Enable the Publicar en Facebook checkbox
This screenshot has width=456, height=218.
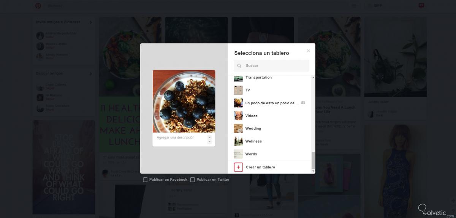pyautogui.click(x=145, y=180)
